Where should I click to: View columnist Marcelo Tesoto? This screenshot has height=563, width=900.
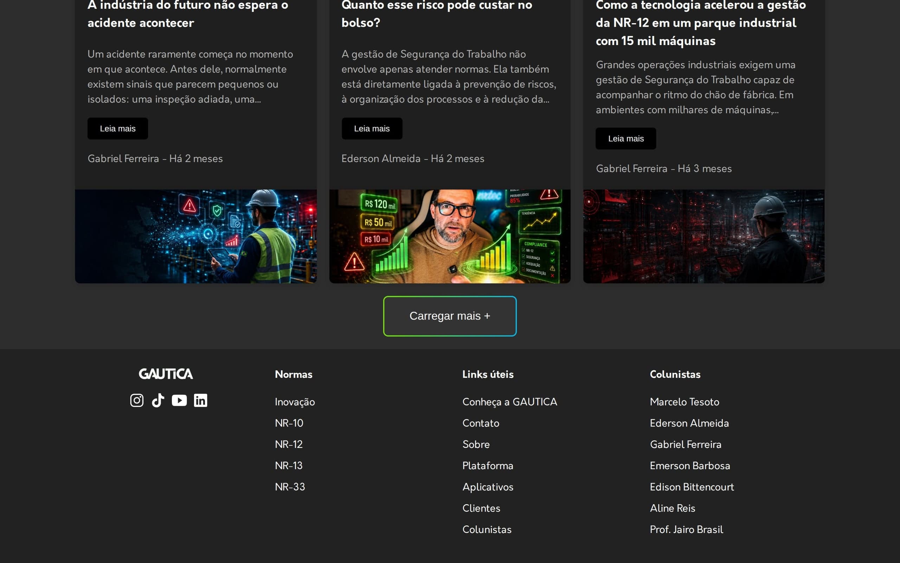click(x=684, y=402)
